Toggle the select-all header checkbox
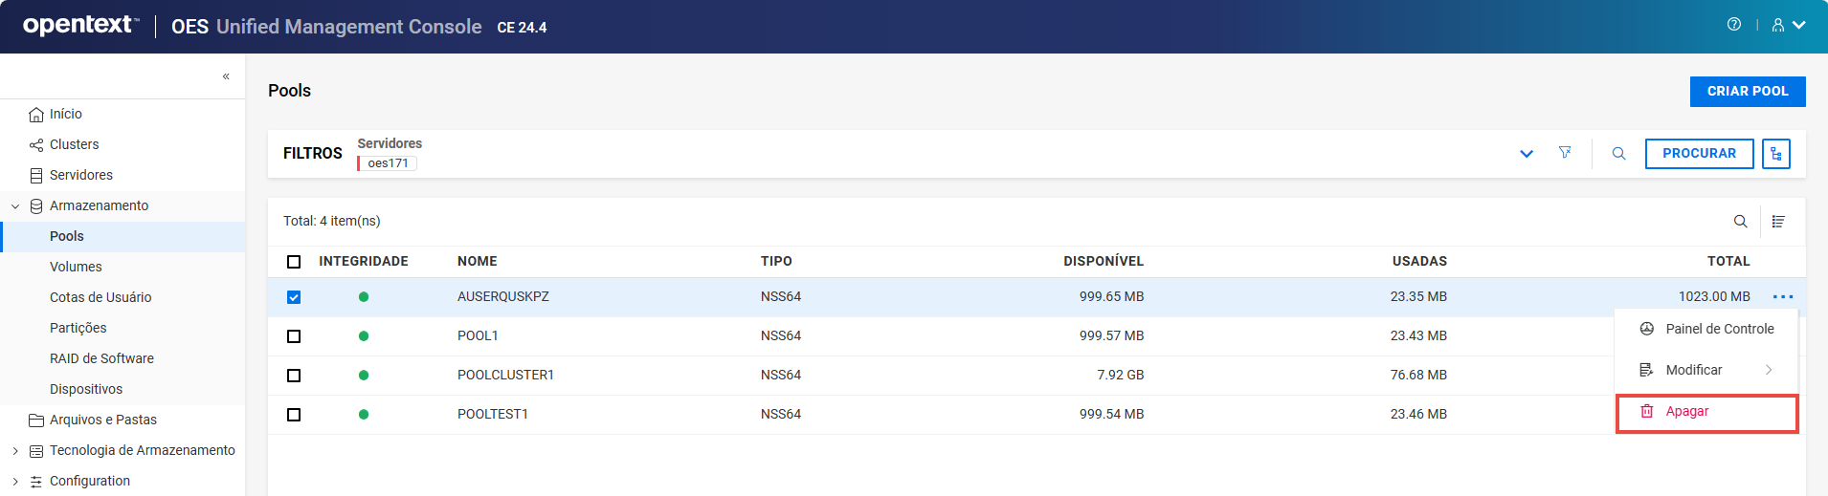This screenshot has height=496, width=1828. point(294,262)
